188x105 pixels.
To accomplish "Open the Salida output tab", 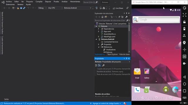I will click(6, 99).
